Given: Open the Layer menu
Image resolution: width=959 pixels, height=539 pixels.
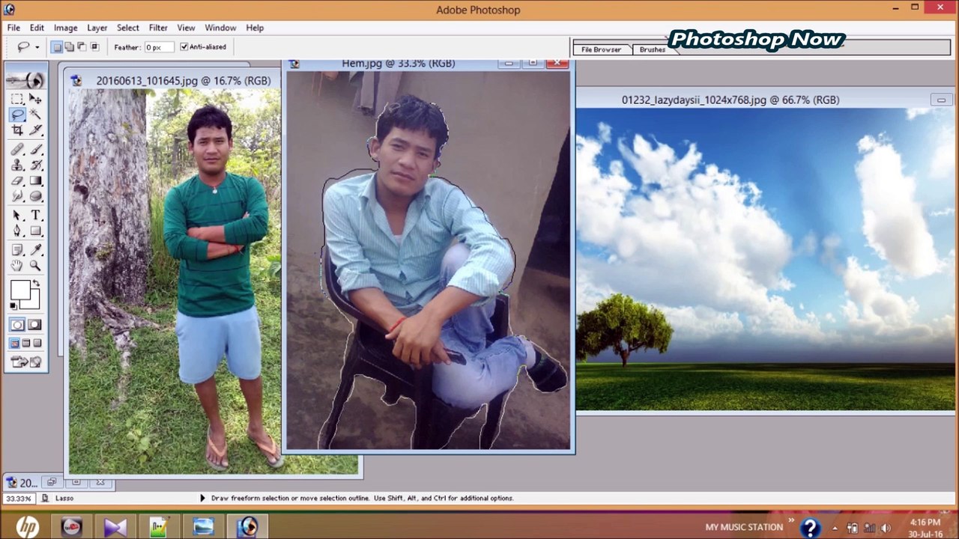Looking at the screenshot, I should pos(97,28).
